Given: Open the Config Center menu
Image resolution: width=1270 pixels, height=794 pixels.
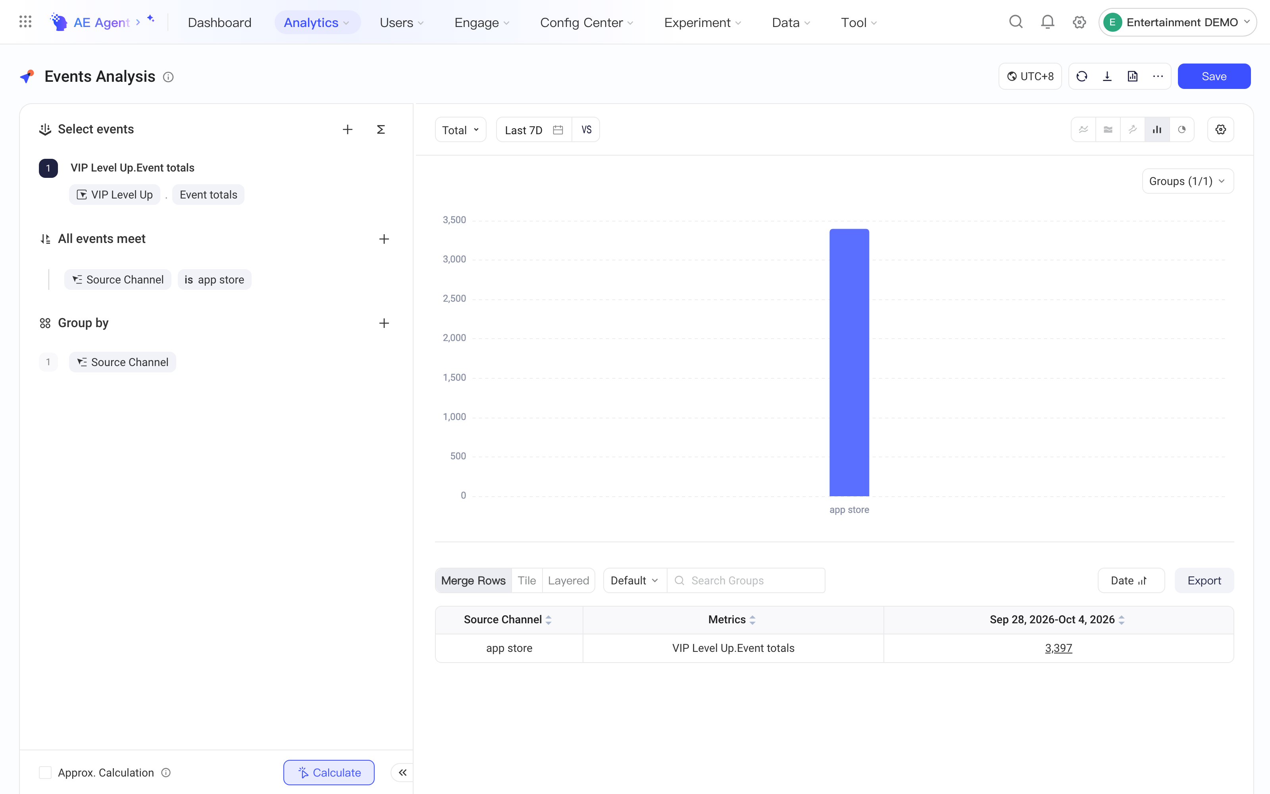Looking at the screenshot, I should (587, 23).
